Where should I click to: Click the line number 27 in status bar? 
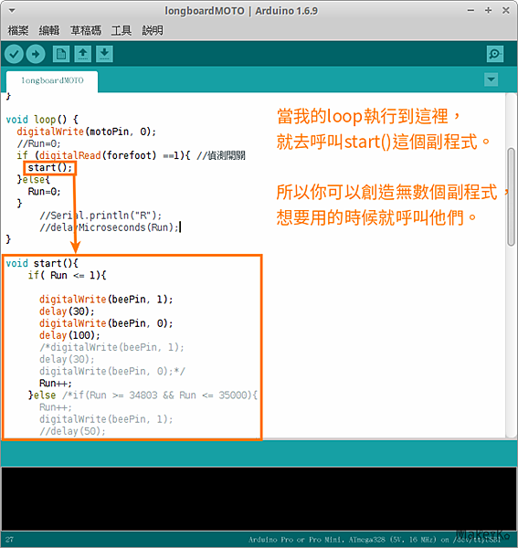(x=9, y=539)
